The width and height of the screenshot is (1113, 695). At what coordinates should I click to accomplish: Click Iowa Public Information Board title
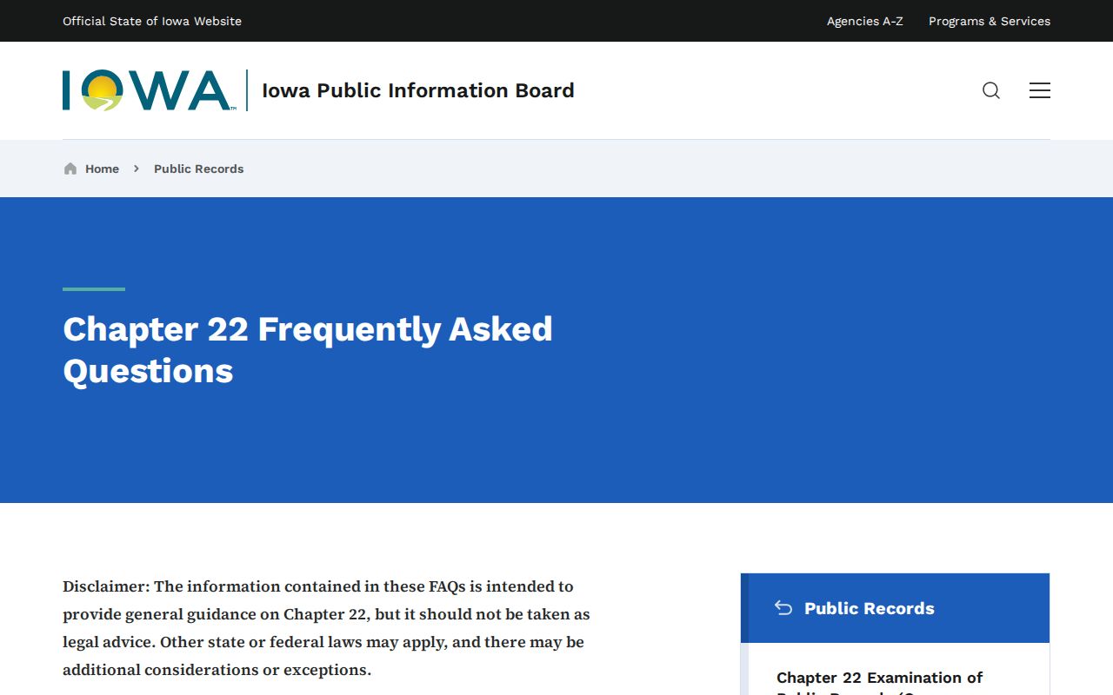[418, 90]
